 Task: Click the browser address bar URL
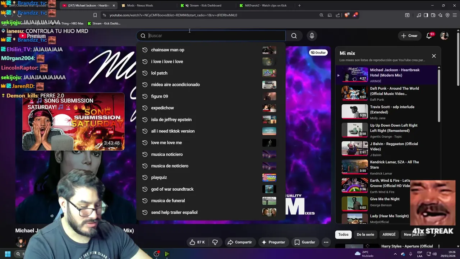[173, 15]
